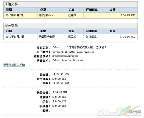144x118 pixels.
Task: Click the Yahoo! Premium Services description
Action: point(68,60)
